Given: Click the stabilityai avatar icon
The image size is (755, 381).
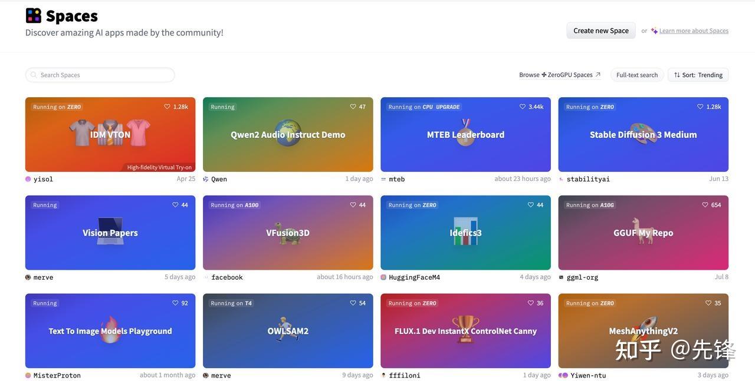Looking at the screenshot, I should pos(561,179).
